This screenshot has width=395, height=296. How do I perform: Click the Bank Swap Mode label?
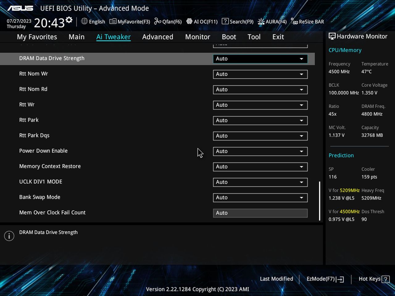coord(40,197)
